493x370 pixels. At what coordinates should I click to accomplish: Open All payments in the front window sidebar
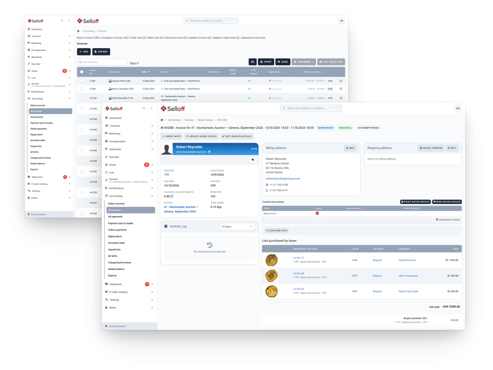coord(115,217)
